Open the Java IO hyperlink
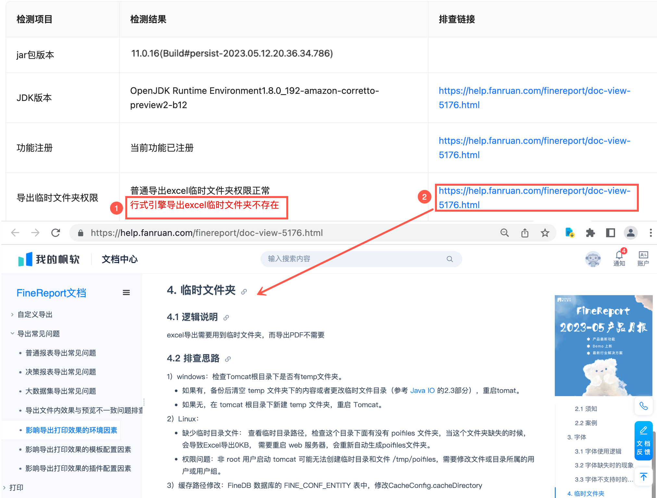The width and height of the screenshot is (657, 498). coord(422,391)
